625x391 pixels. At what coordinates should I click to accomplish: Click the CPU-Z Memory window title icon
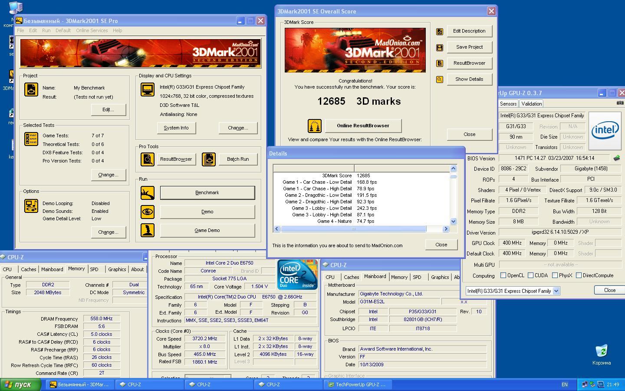coord(3,257)
